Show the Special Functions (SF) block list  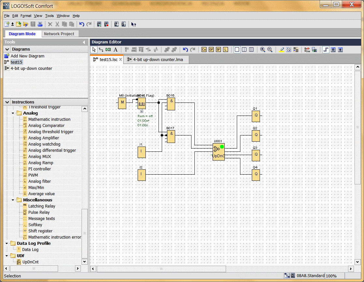(x=218, y=50)
